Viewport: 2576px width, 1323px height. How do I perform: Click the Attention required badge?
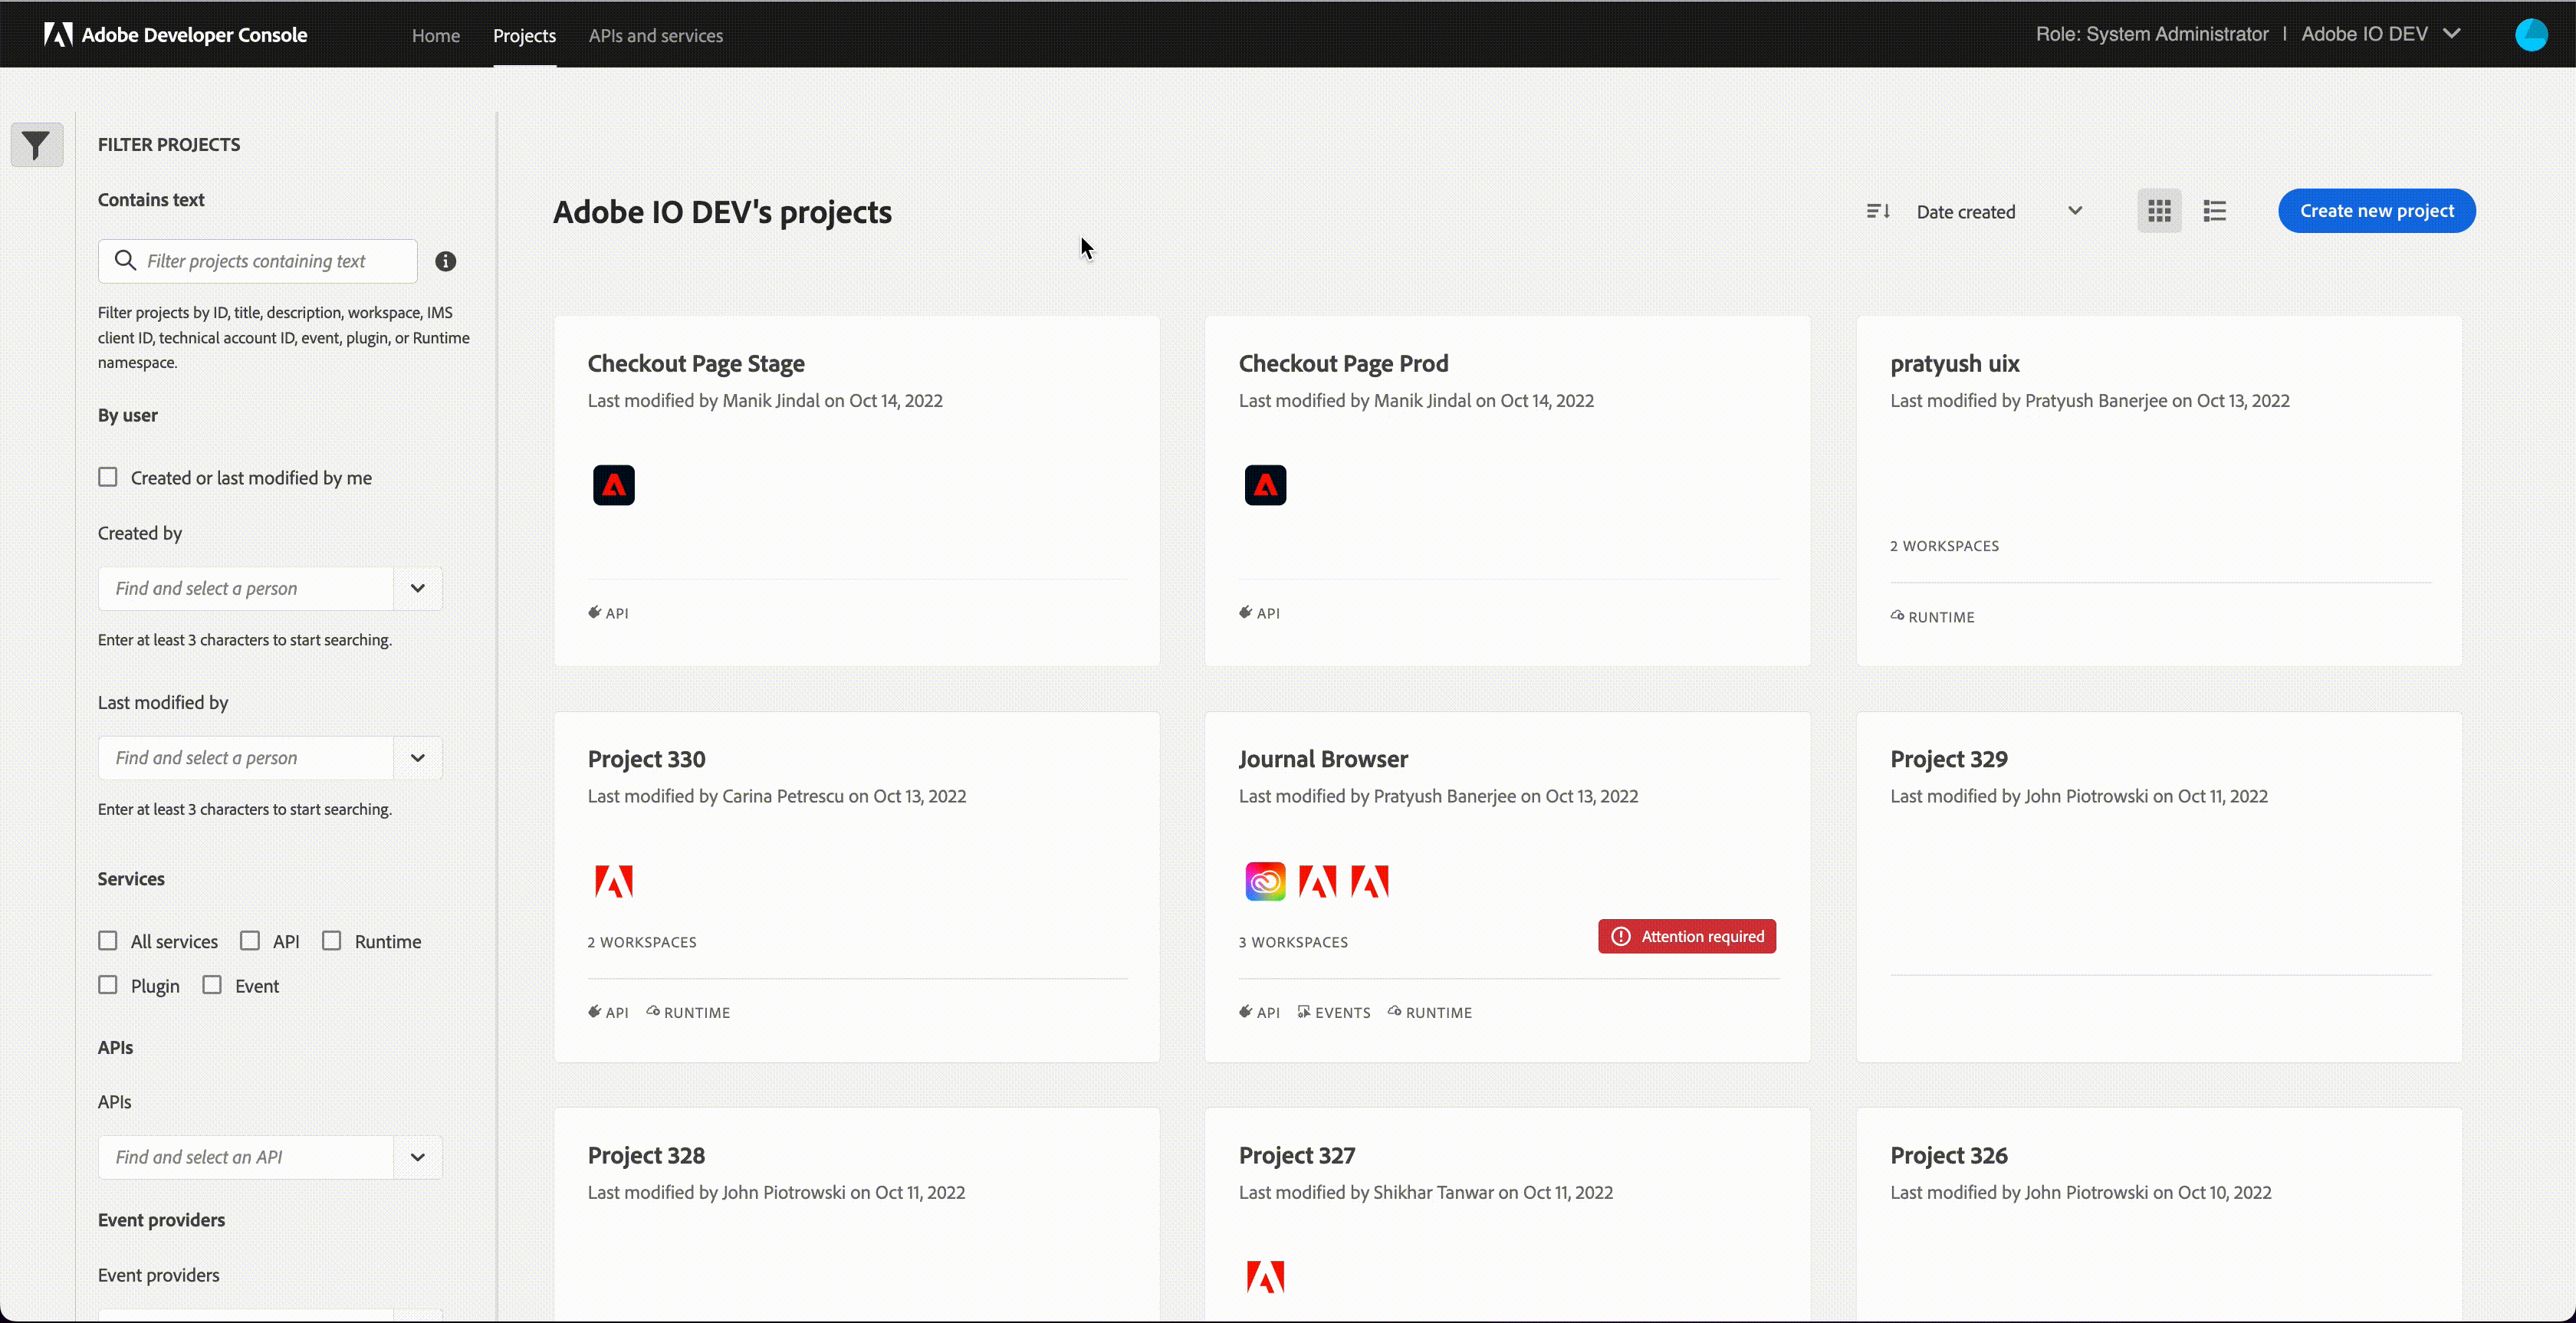coord(1686,936)
